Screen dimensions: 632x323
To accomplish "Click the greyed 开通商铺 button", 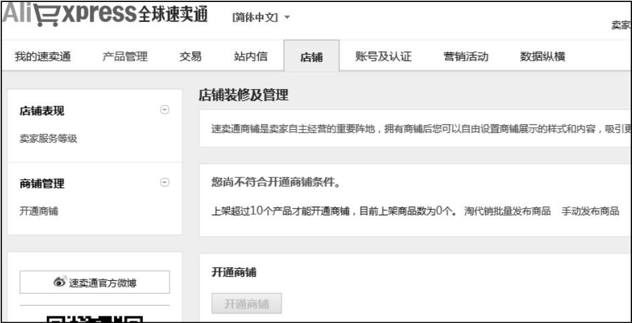I will tap(247, 304).
